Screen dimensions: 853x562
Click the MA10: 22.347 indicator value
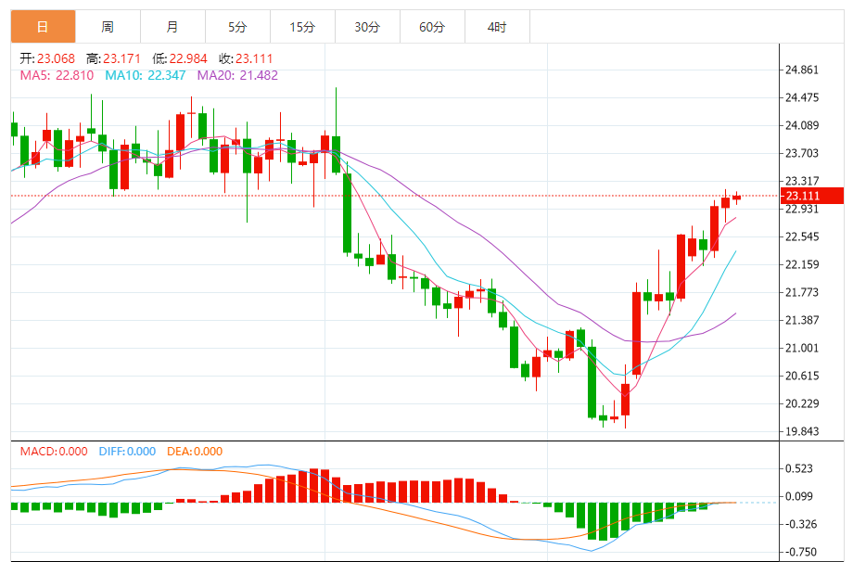(146, 76)
